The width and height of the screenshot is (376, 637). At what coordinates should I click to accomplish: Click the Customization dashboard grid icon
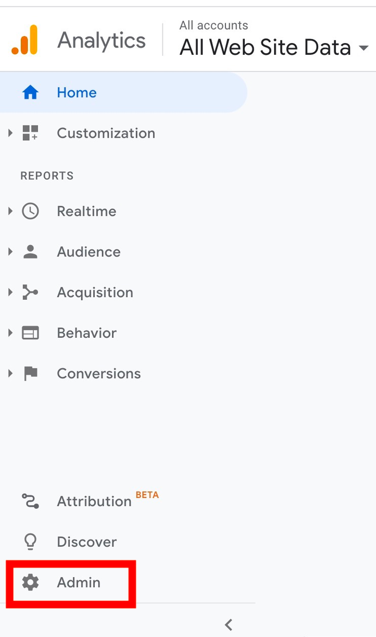tap(30, 133)
